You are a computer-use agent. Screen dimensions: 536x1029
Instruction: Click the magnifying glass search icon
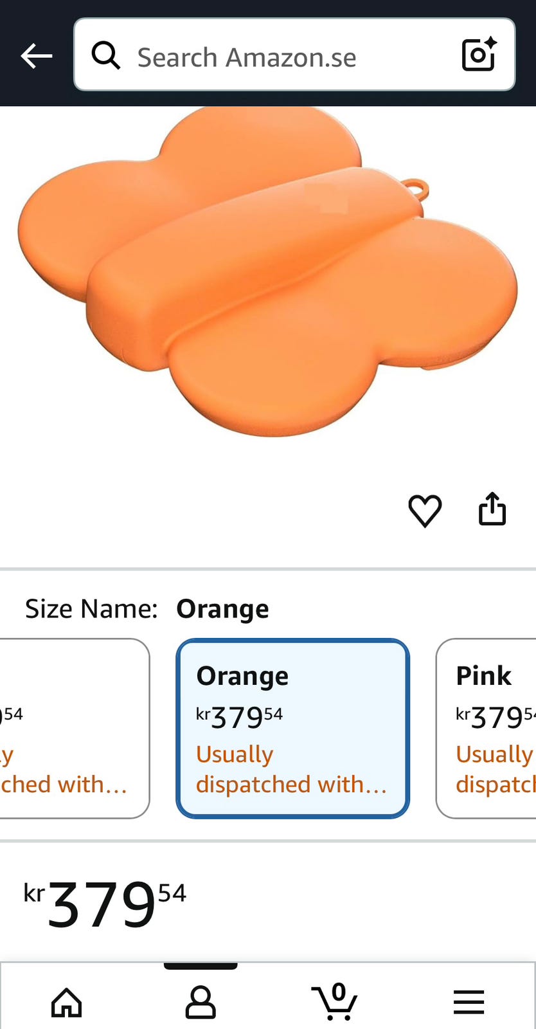coord(105,56)
